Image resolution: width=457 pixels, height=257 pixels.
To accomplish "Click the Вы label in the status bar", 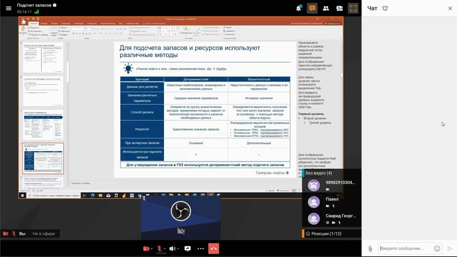I will [x=22, y=234].
